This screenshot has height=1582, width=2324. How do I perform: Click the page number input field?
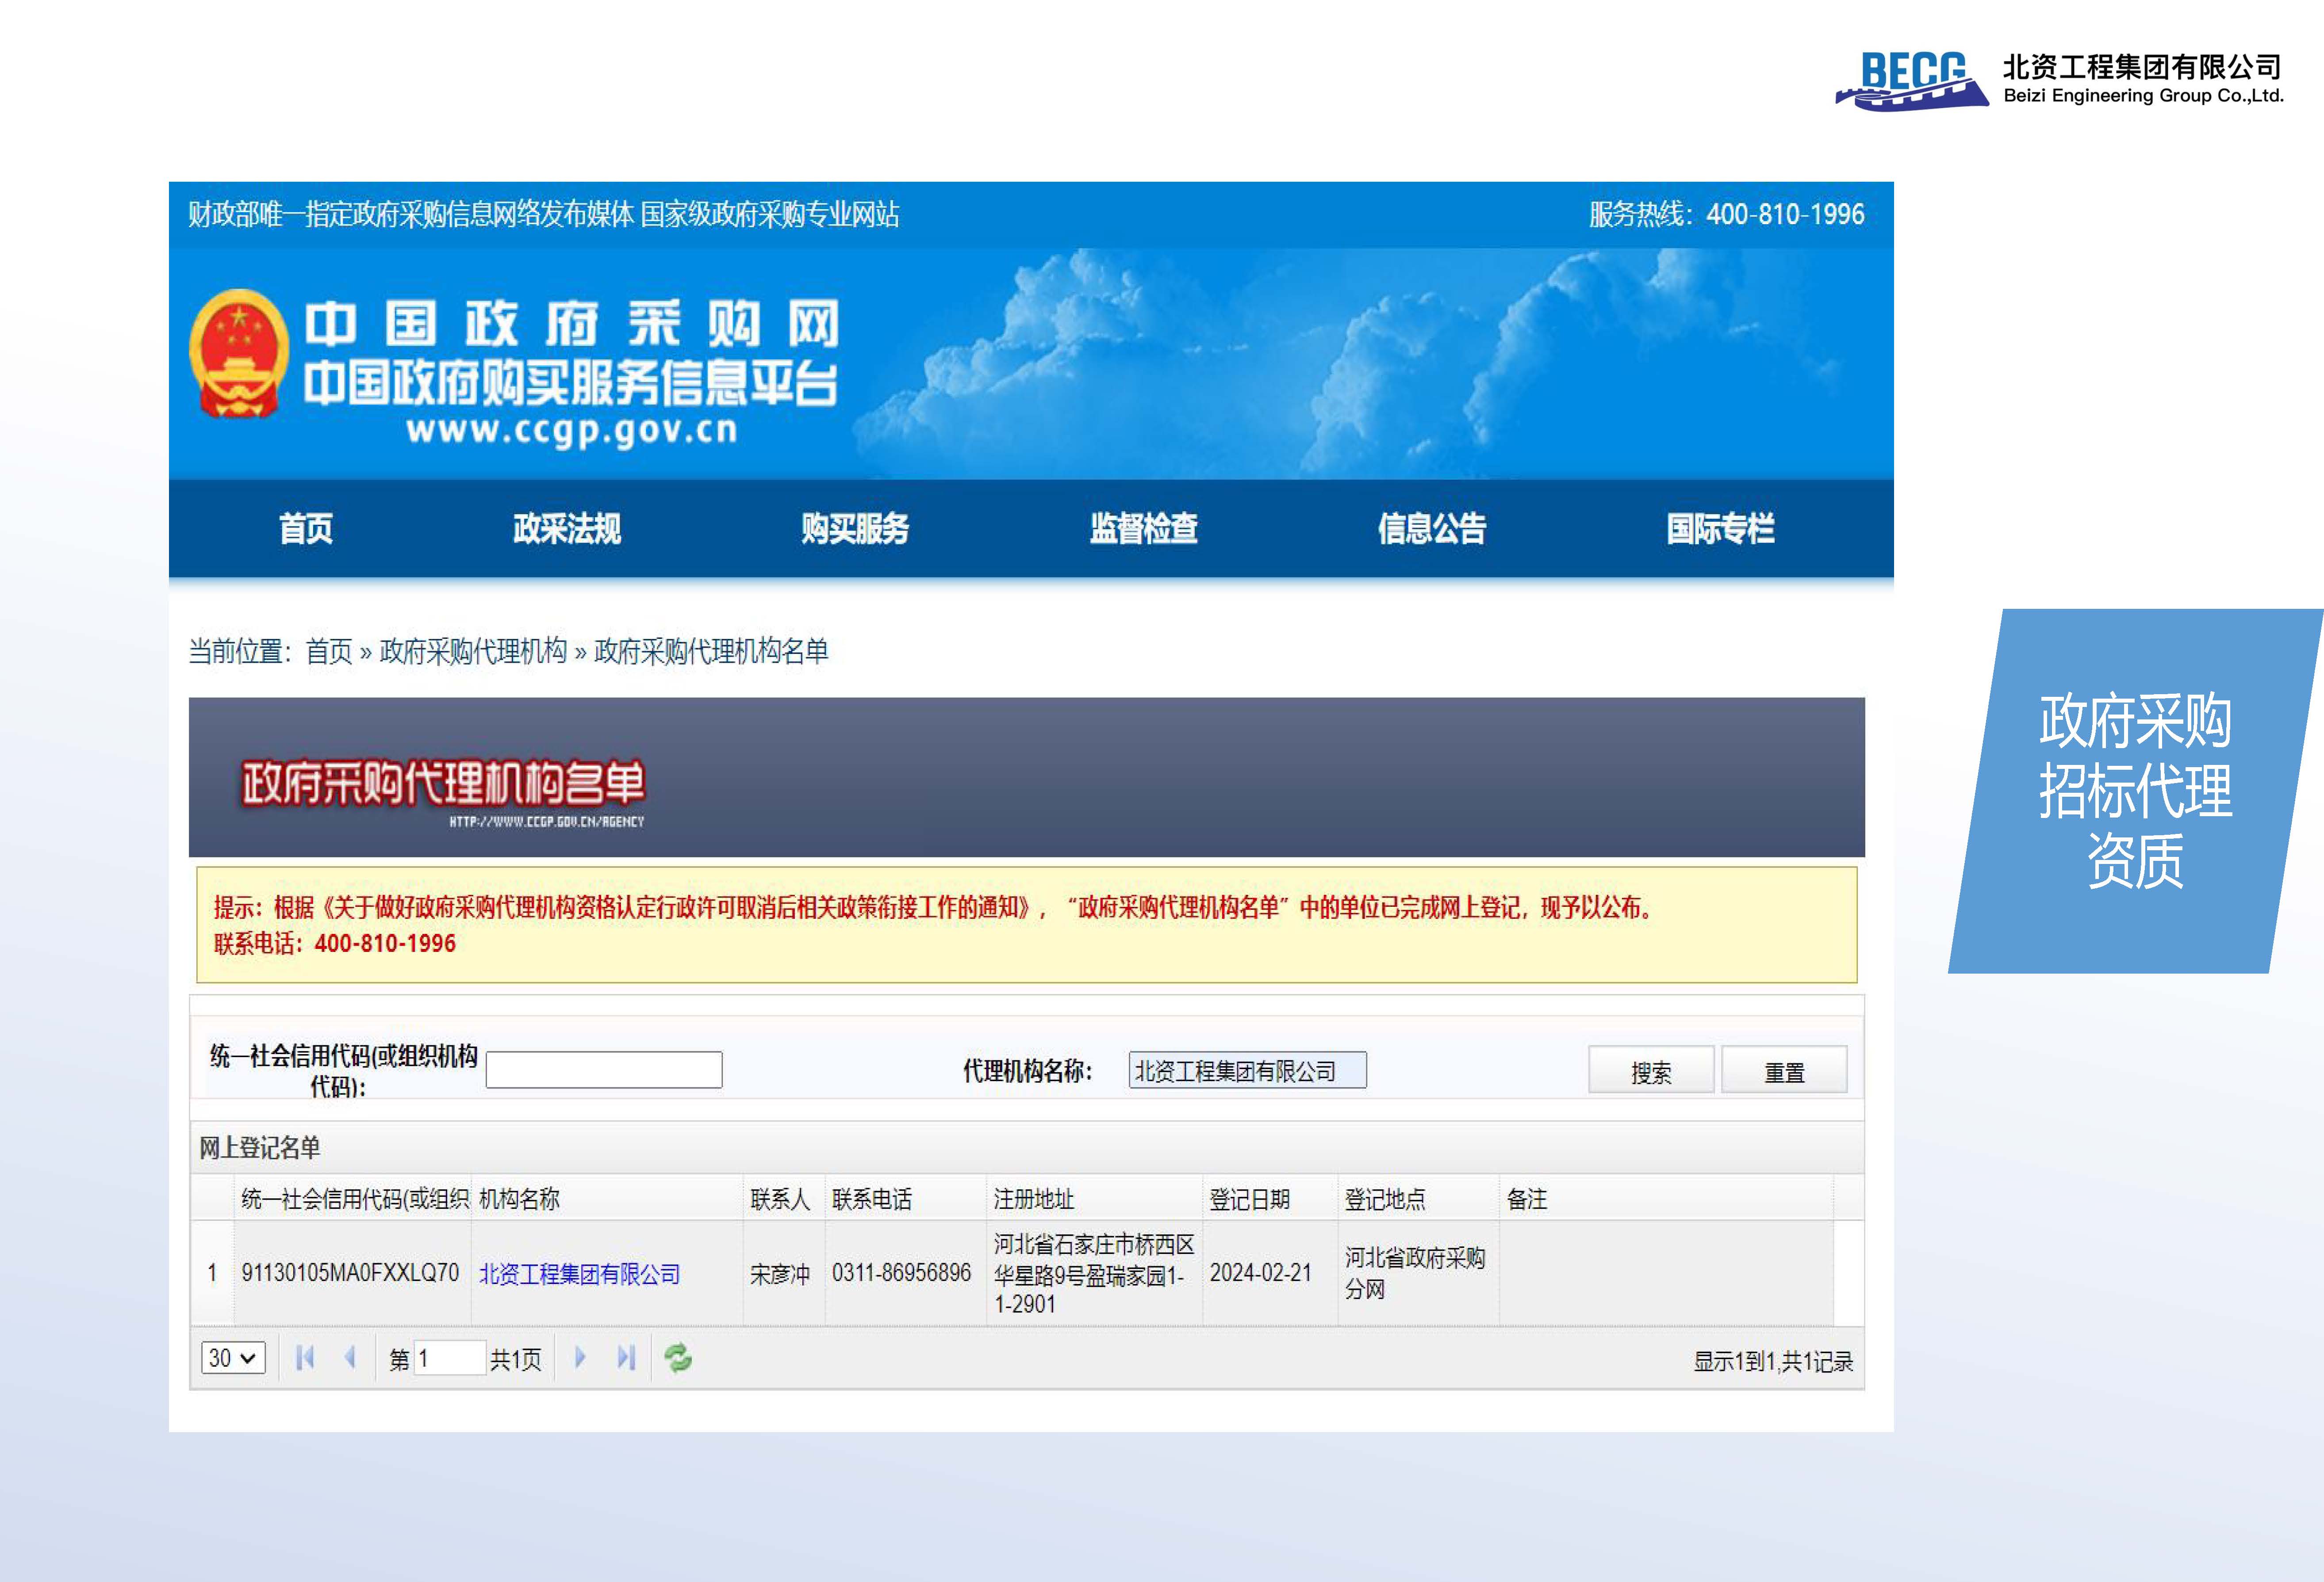(449, 1358)
